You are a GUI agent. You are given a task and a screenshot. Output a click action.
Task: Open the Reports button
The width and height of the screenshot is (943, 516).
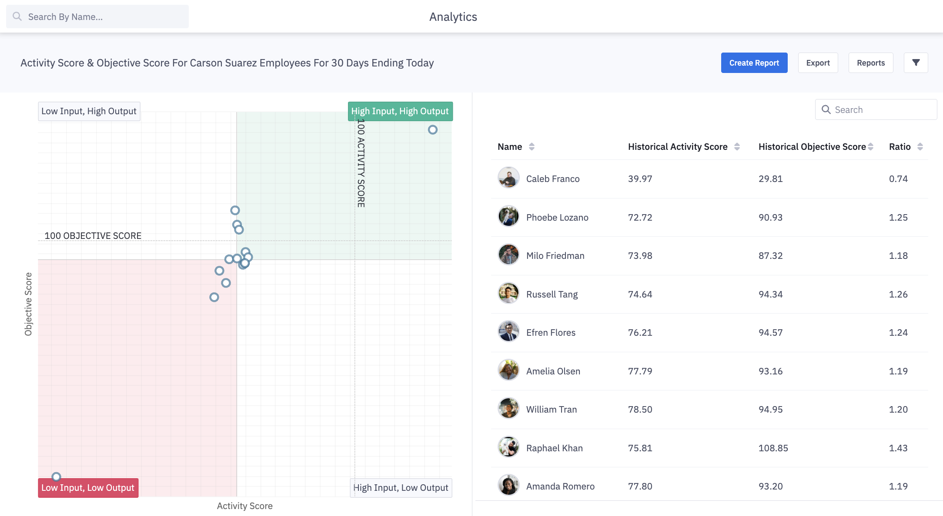870,63
